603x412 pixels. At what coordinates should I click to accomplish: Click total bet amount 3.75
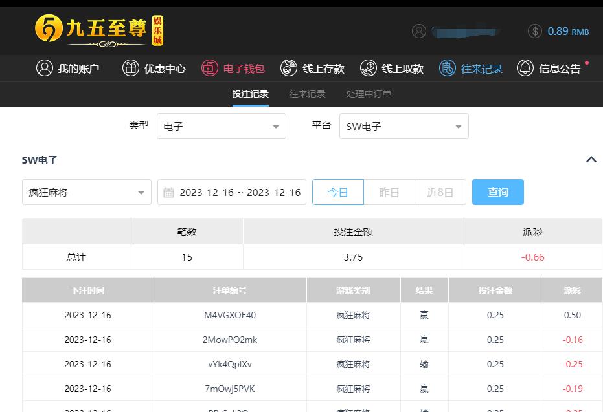click(354, 257)
